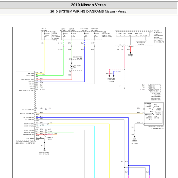Click the 'HOT IN ACC OR ON' label
Viewport: 178px width, 178px height.
(x=84, y=30)
